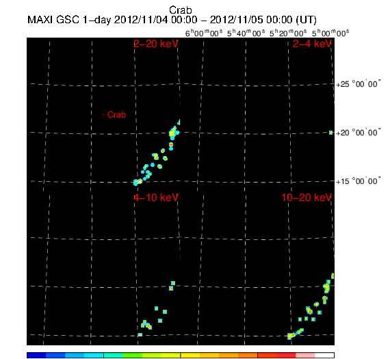The image size is (390, 359).
Task: Click the 5h00m00s right ascension label
Action: click(x=330, y=33)
